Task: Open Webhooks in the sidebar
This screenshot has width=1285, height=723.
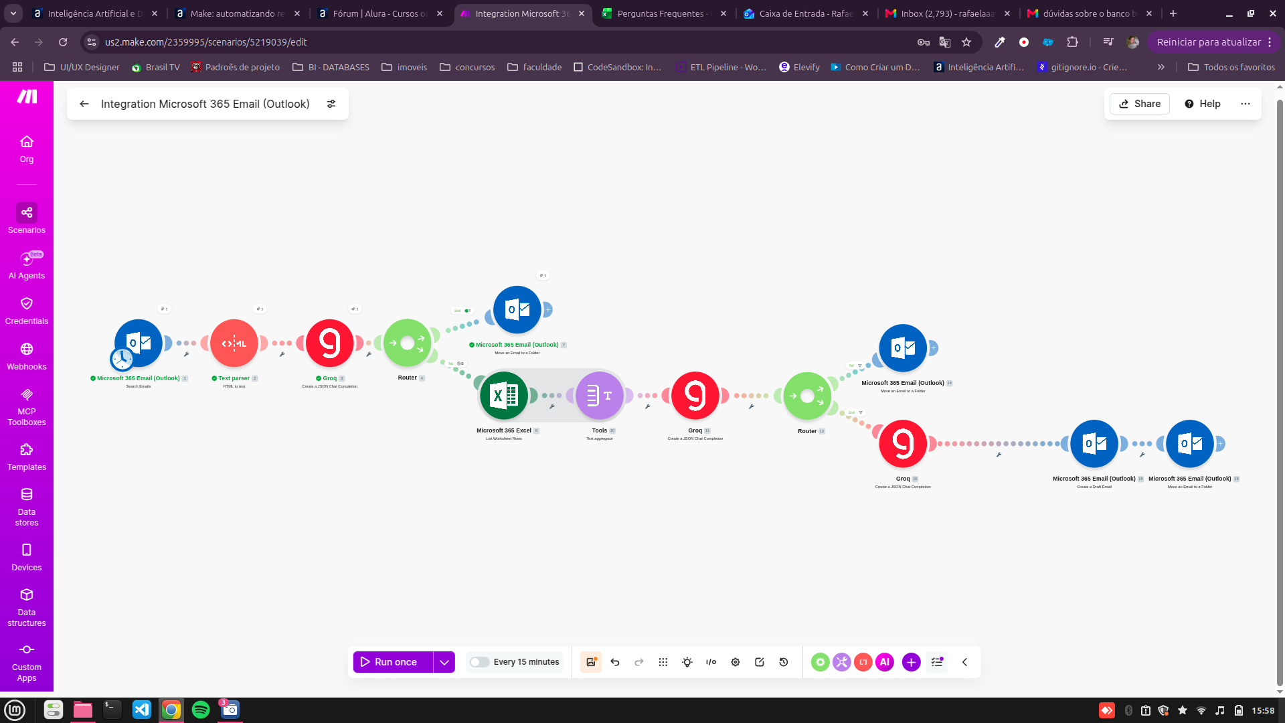Action: pyautogui.click(x=27, y=357)
